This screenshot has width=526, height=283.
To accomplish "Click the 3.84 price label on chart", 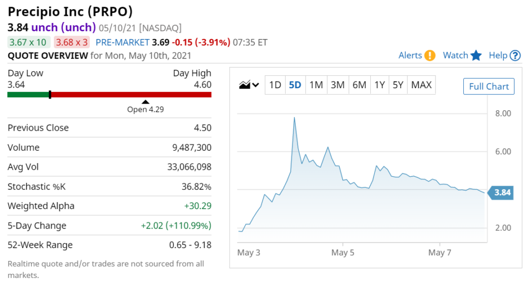I will 500,193.
